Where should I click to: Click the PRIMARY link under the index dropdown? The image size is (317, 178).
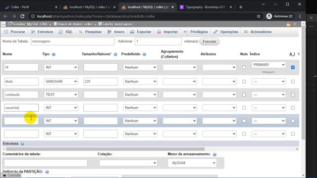tap(268, 72)
